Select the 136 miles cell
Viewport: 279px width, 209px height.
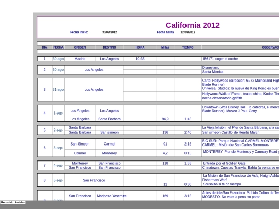[165, 132]
